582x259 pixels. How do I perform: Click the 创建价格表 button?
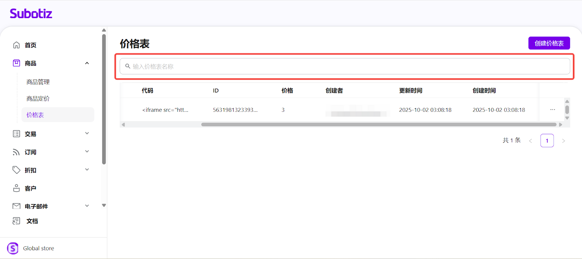549,43
